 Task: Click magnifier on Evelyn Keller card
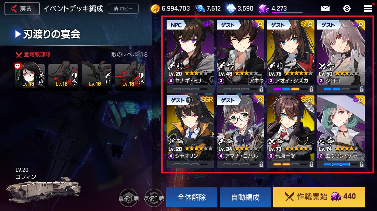click(361, 100)
